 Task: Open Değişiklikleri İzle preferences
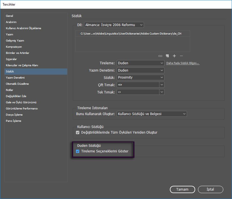coord(36,96)
